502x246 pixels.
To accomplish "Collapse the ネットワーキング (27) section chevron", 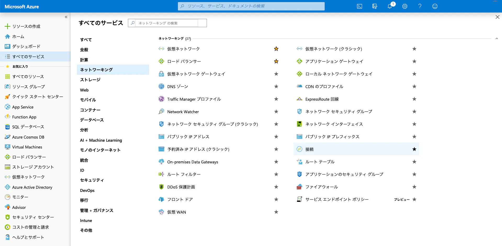I will [497, 39].
